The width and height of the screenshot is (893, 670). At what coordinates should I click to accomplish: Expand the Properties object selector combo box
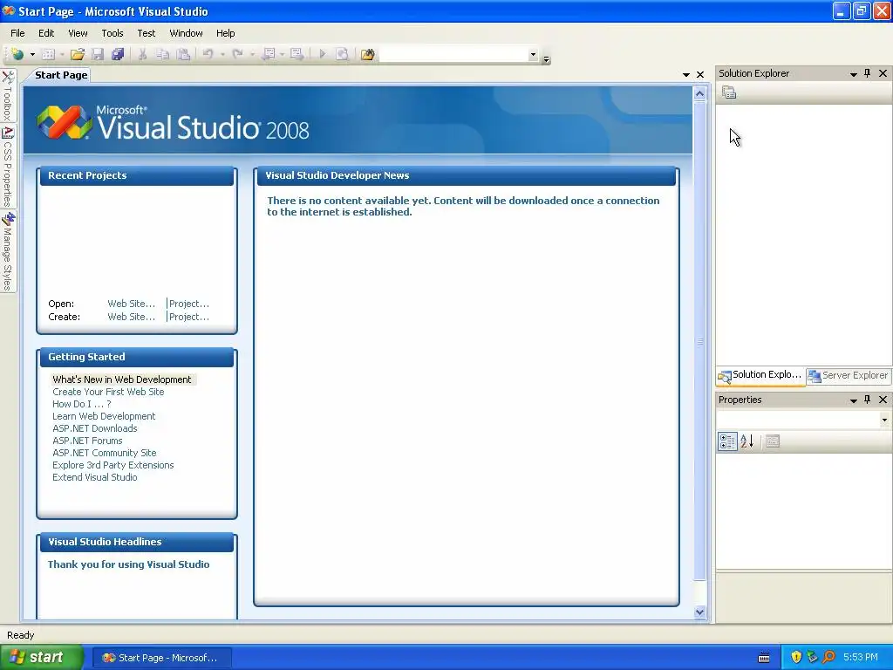(884, 420)
